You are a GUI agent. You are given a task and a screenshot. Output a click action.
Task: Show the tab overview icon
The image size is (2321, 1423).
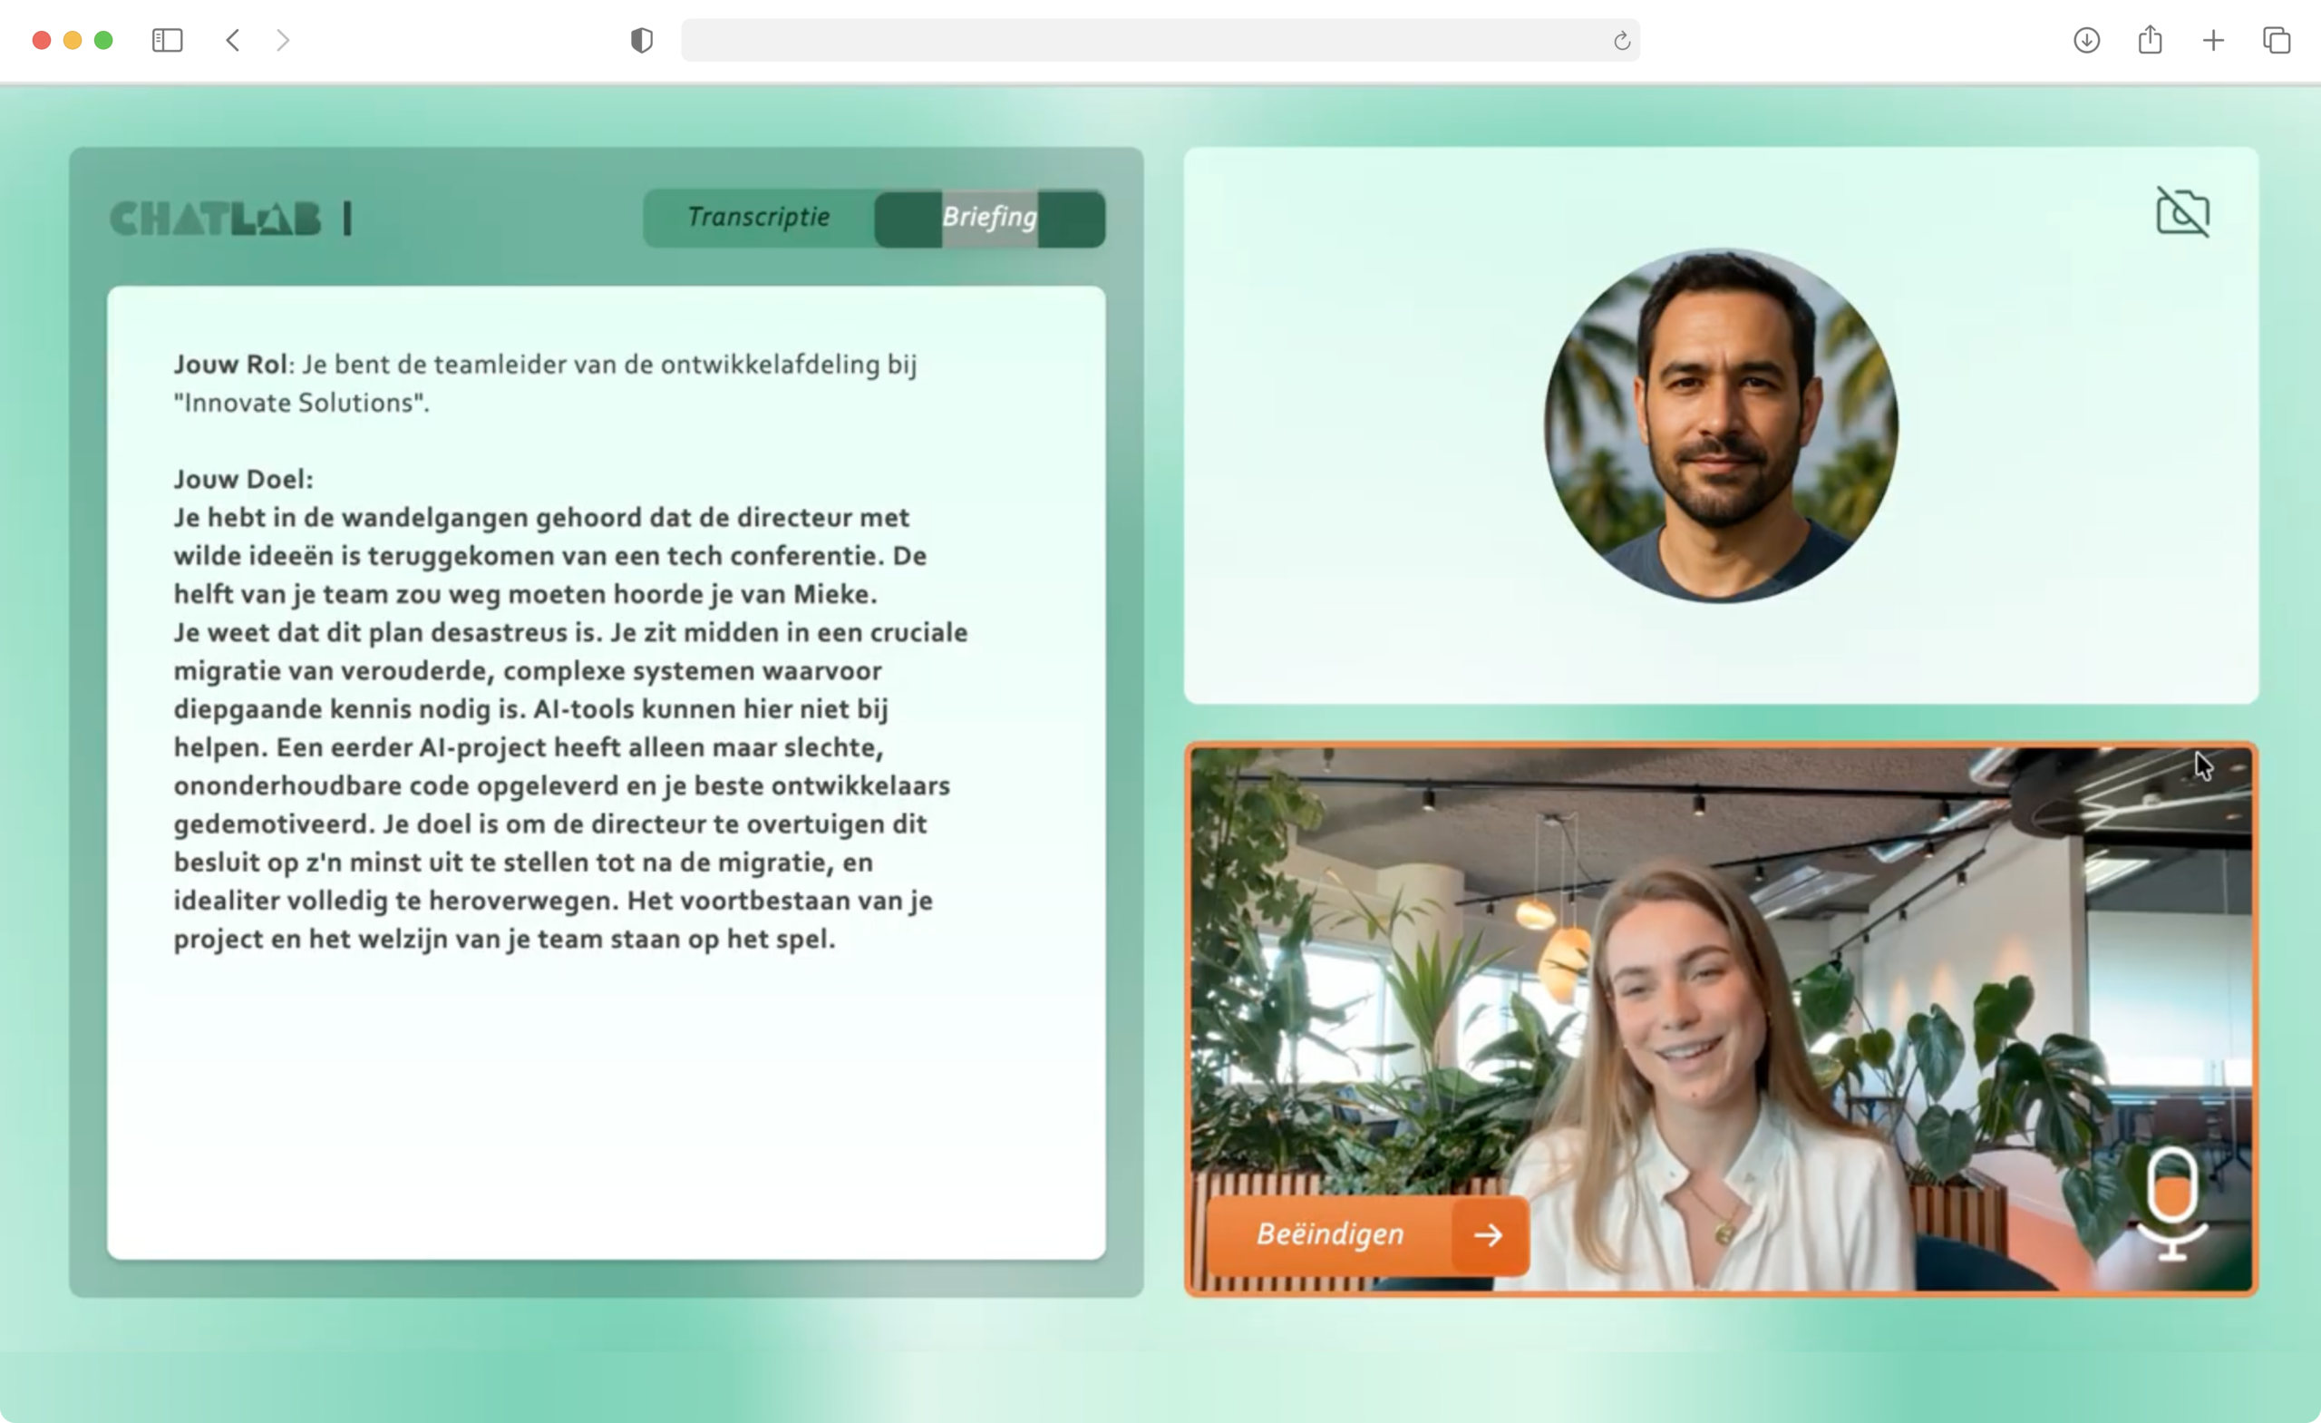click(x=2276, y=41)
